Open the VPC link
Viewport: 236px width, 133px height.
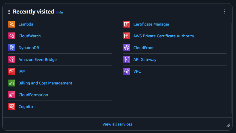(137, 71)
